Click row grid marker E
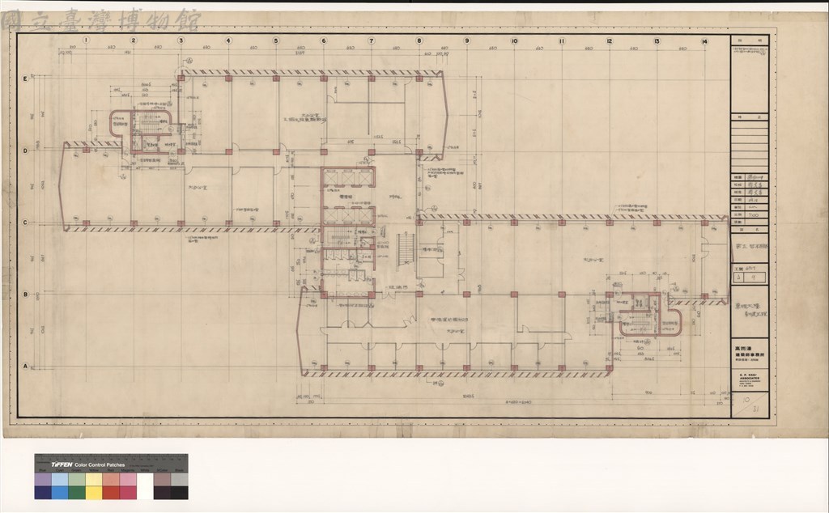The image size is (829, 513). pyautogui.click(x=25, y=78)
